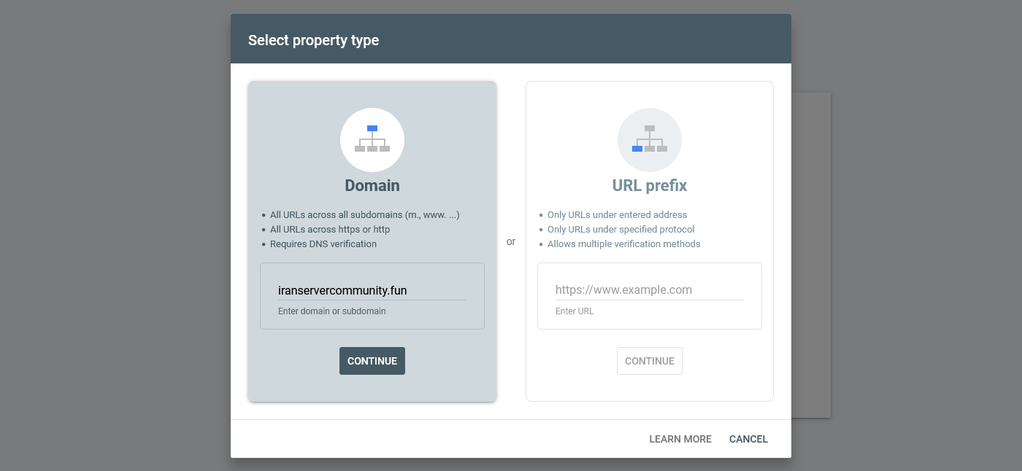This screenshot has height=471, width=1022.
Task: Click 'All URLs across https or http' bullet
Action: point(330,230)
